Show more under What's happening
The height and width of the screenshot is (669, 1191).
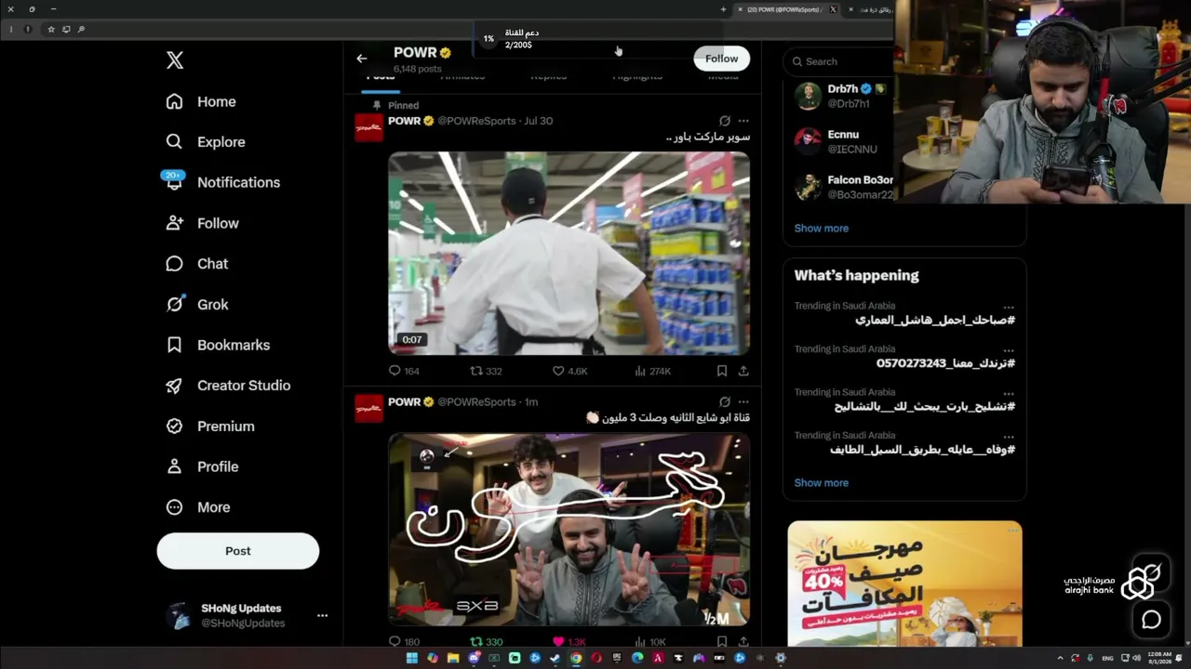[x=822, y=483]
